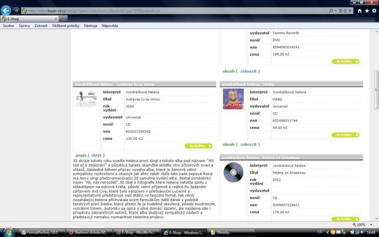
Task: Open the Nástroje menu
Action: click(x=90, y=25)
